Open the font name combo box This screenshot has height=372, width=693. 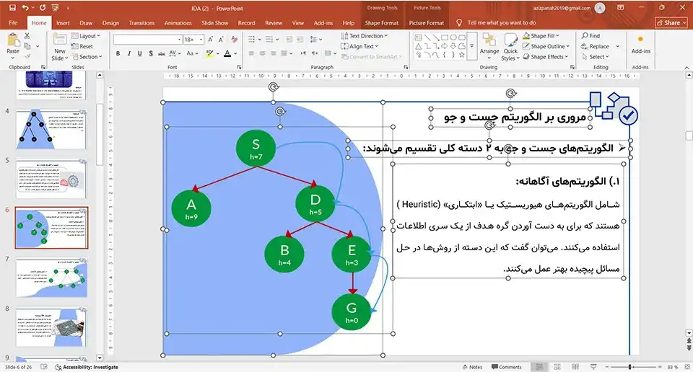(x=147, y=39)
